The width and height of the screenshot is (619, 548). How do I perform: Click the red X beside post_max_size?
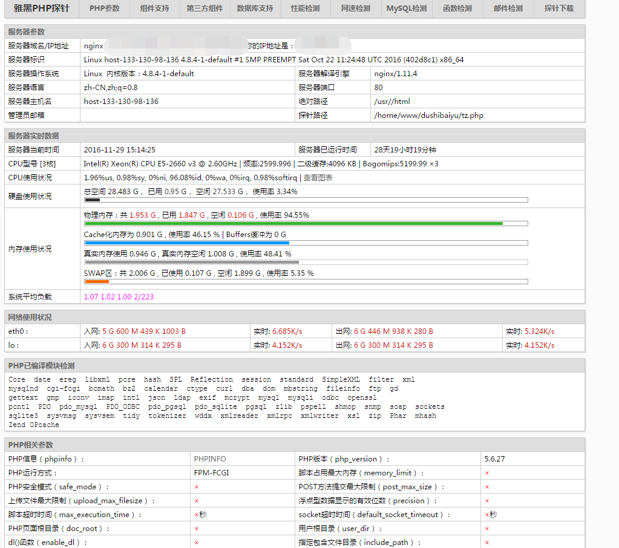(x=486, y=487)
